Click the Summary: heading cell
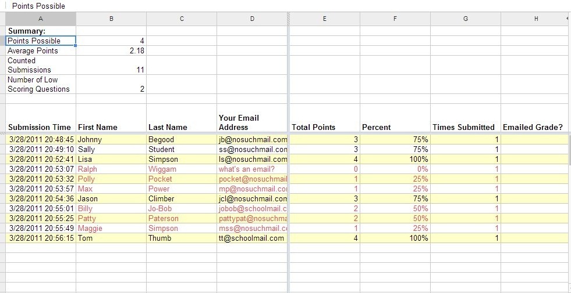Screen dimensions: 571x293 (41, 31)
